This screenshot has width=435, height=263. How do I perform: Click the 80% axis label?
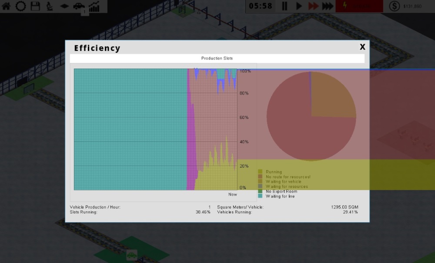point(244,93)
